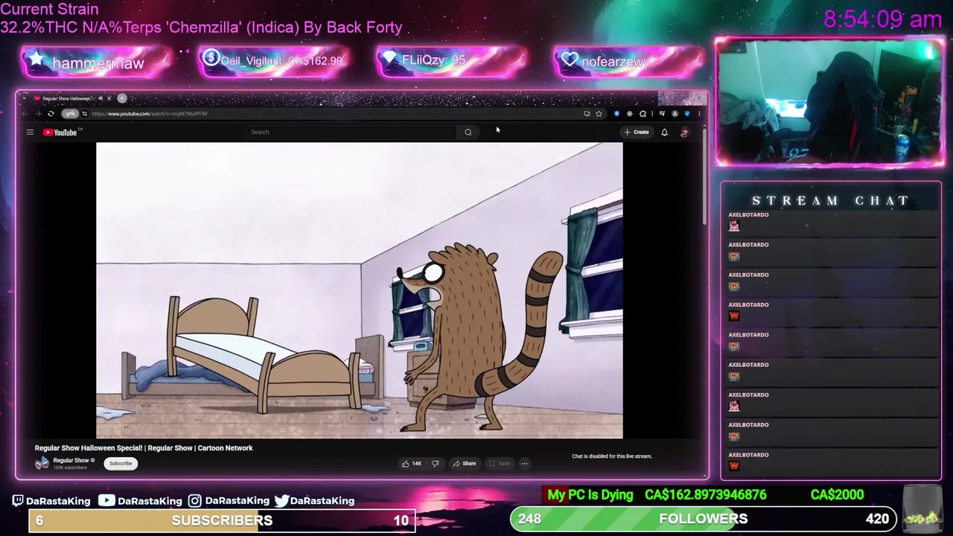Dislike the video
The image size is (953, 536).
tap(436, 464)
